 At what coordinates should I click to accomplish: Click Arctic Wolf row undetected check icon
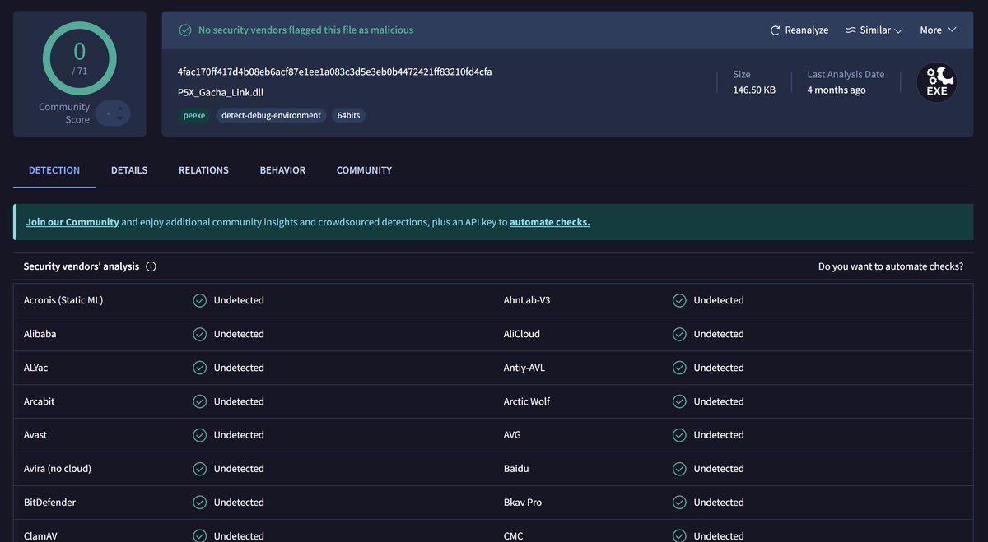(679, 401)
